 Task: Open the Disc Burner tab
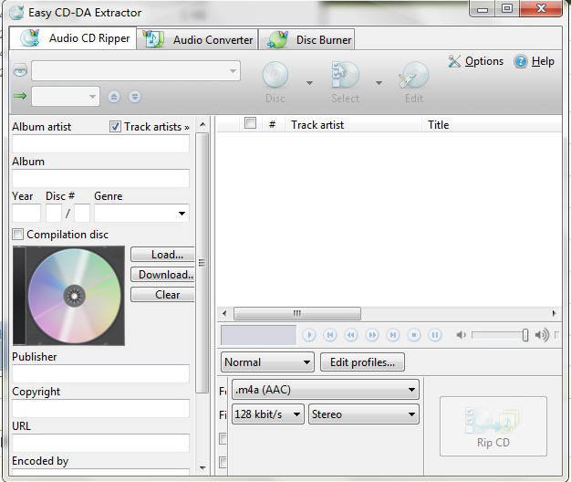(306, 39)
